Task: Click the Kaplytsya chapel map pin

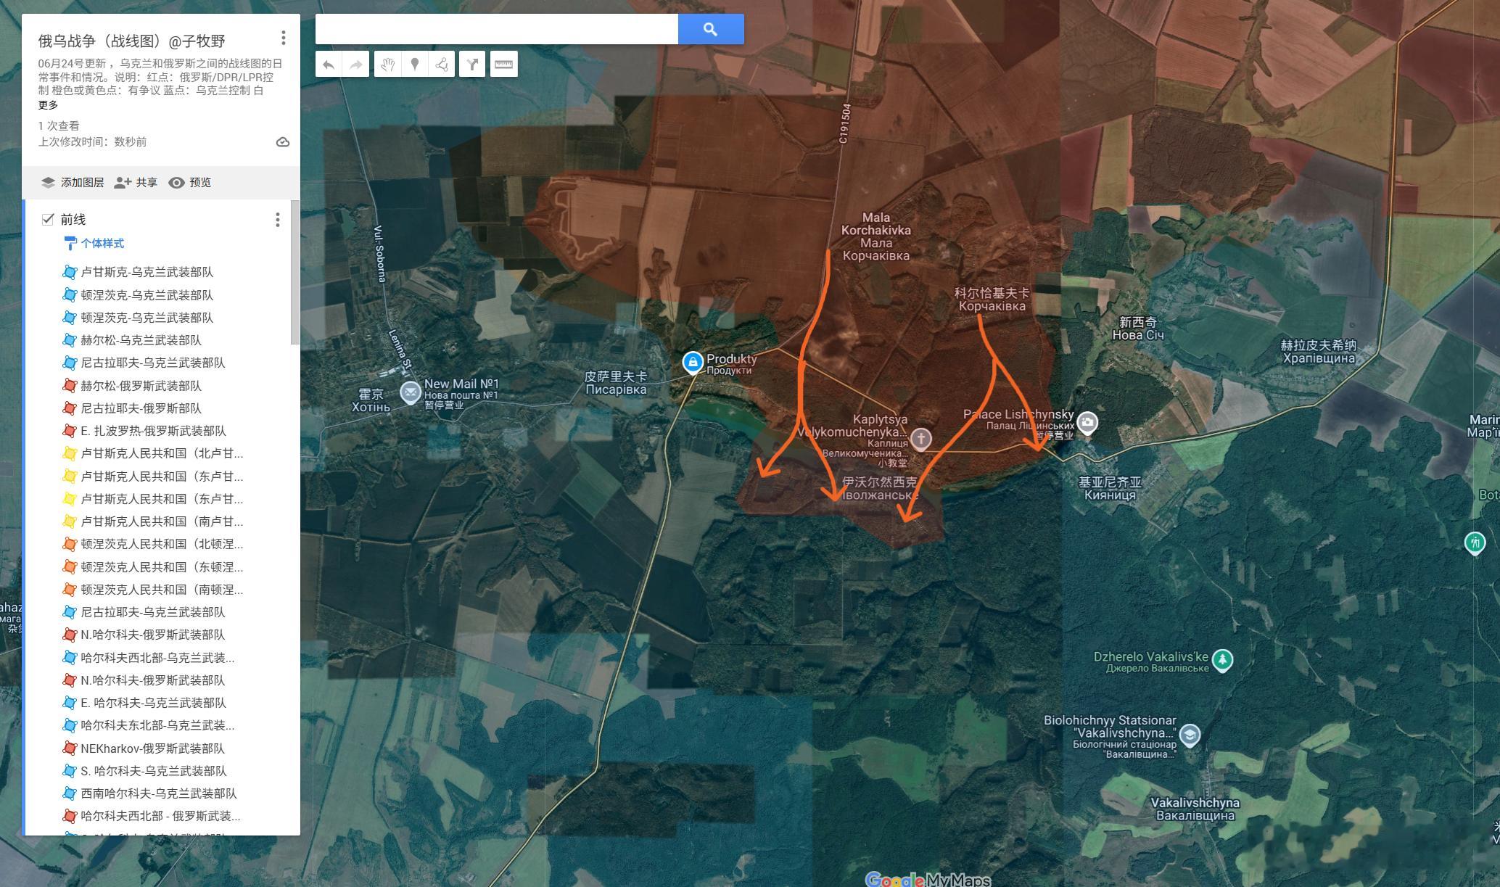Action: [x=921, y=439]
